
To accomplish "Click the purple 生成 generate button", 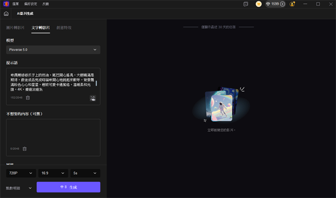I will [x=68, y=187].
